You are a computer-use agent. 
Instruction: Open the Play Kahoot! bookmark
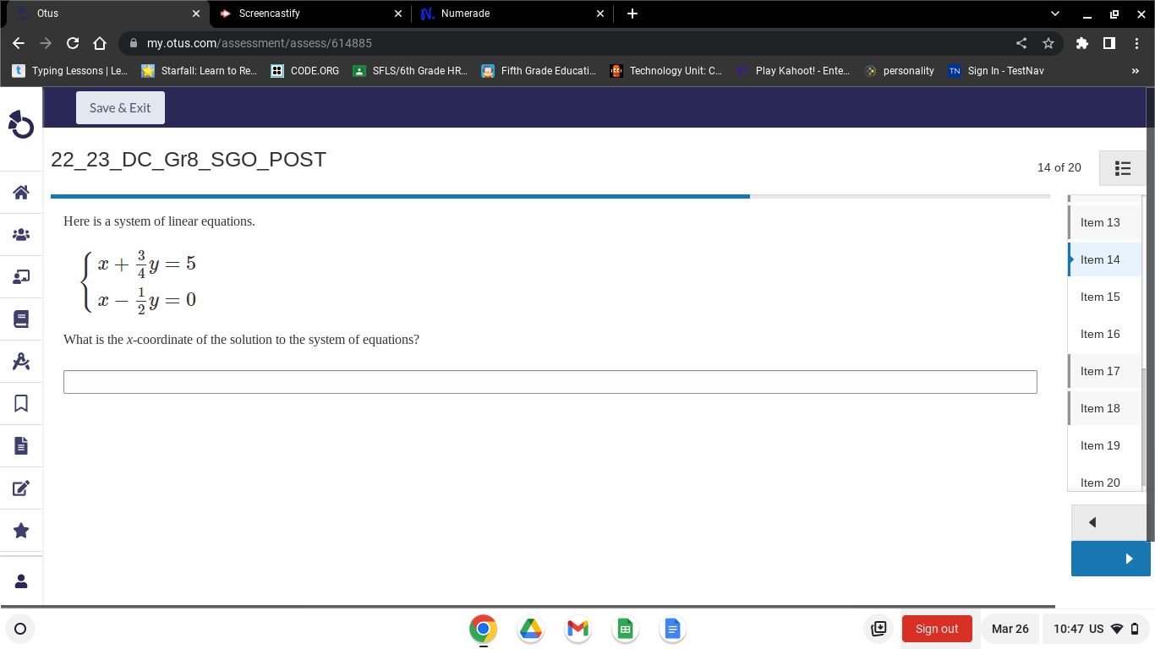[793, 71]
